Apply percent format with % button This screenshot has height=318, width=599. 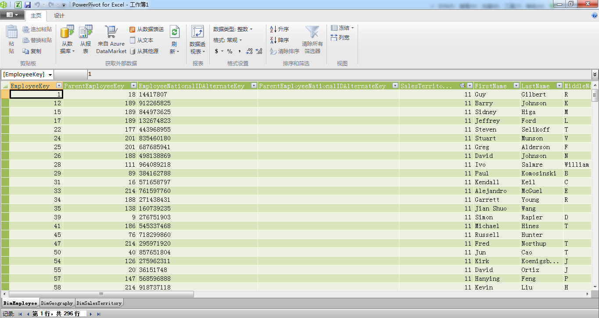click(230, 51)
